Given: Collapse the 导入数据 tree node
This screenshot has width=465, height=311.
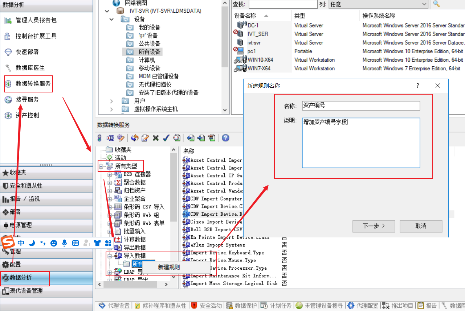Looking at the screenshot, I should click(110, 256).
